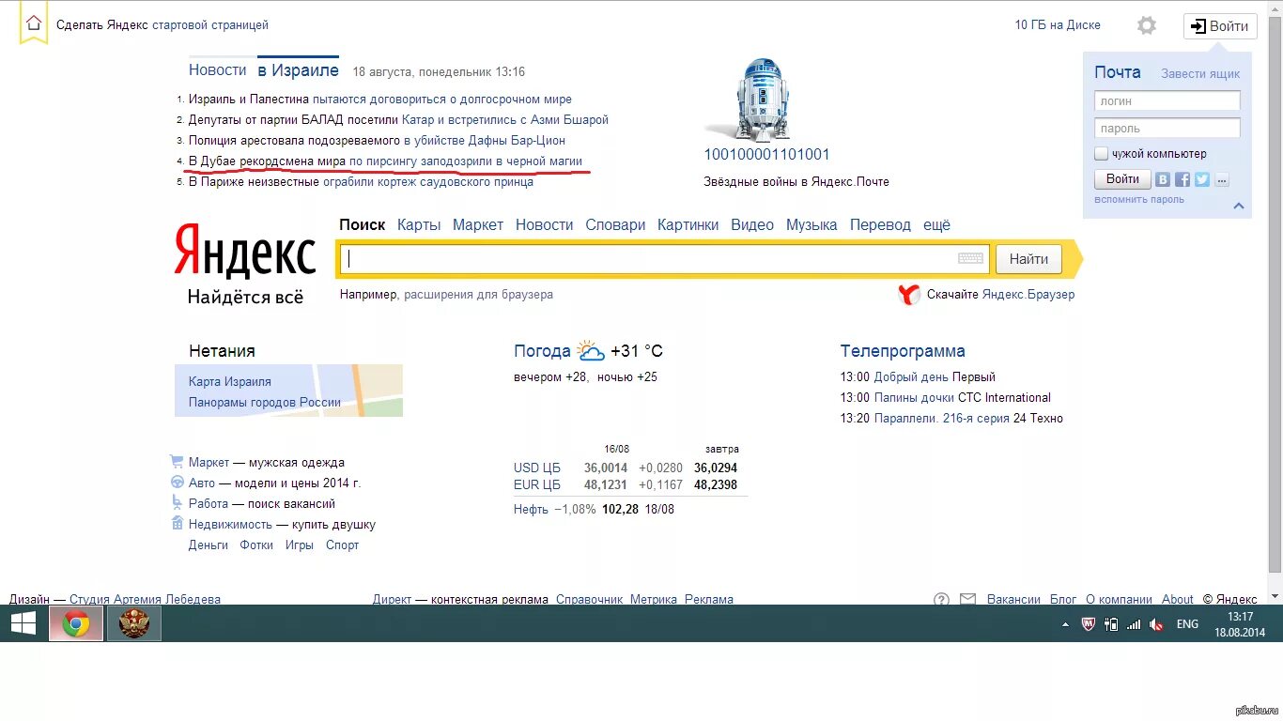Click the расширения для браузера example query
The image size is (1283, 721).
point(478,295)
